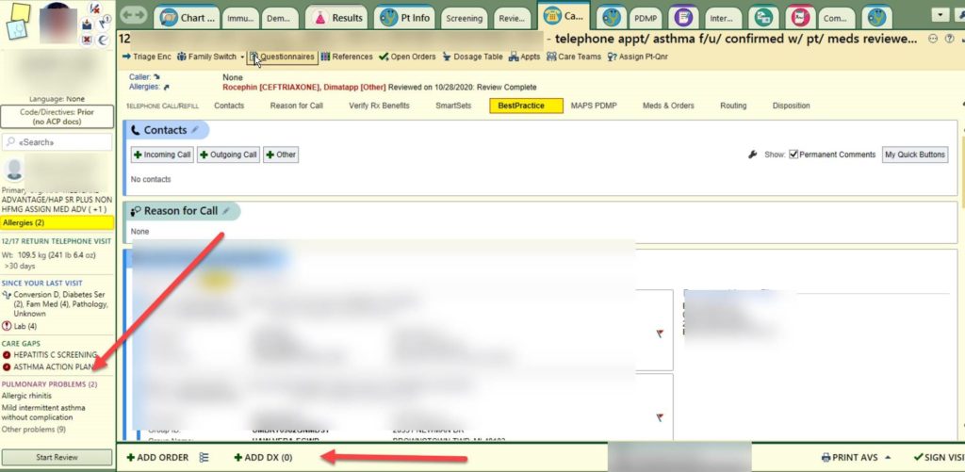Click the order list icon beside Add Order

point(204,458)
